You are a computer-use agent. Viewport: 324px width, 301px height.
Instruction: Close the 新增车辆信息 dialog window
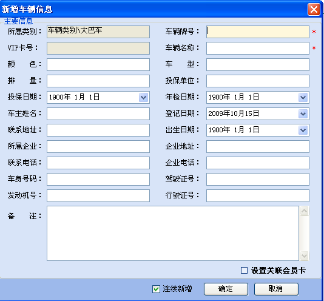tap(314, 10)
